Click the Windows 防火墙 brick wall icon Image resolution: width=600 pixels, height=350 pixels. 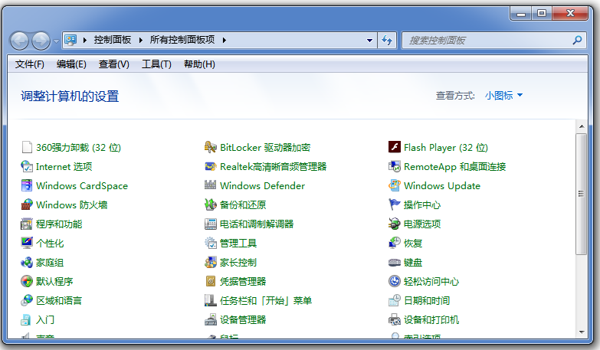coord(27,204)
